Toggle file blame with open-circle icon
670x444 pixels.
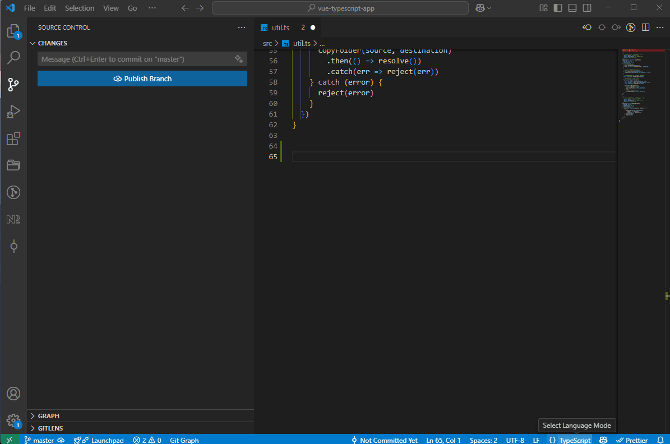click(602, 27)
